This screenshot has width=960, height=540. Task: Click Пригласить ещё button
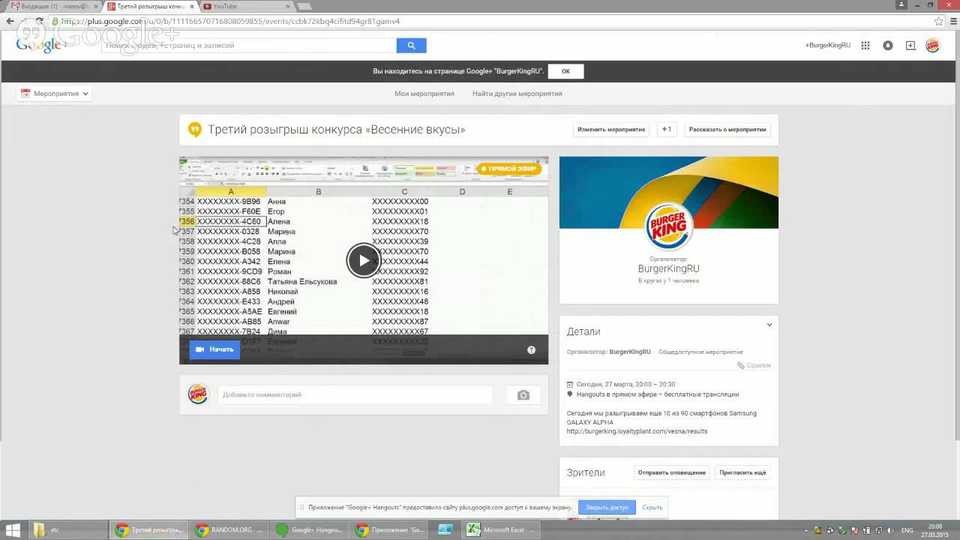743,472
